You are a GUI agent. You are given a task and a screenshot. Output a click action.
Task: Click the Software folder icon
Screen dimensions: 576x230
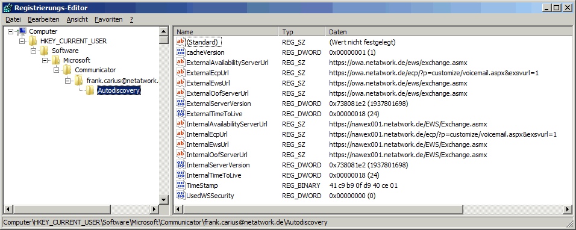click(44, 50)
